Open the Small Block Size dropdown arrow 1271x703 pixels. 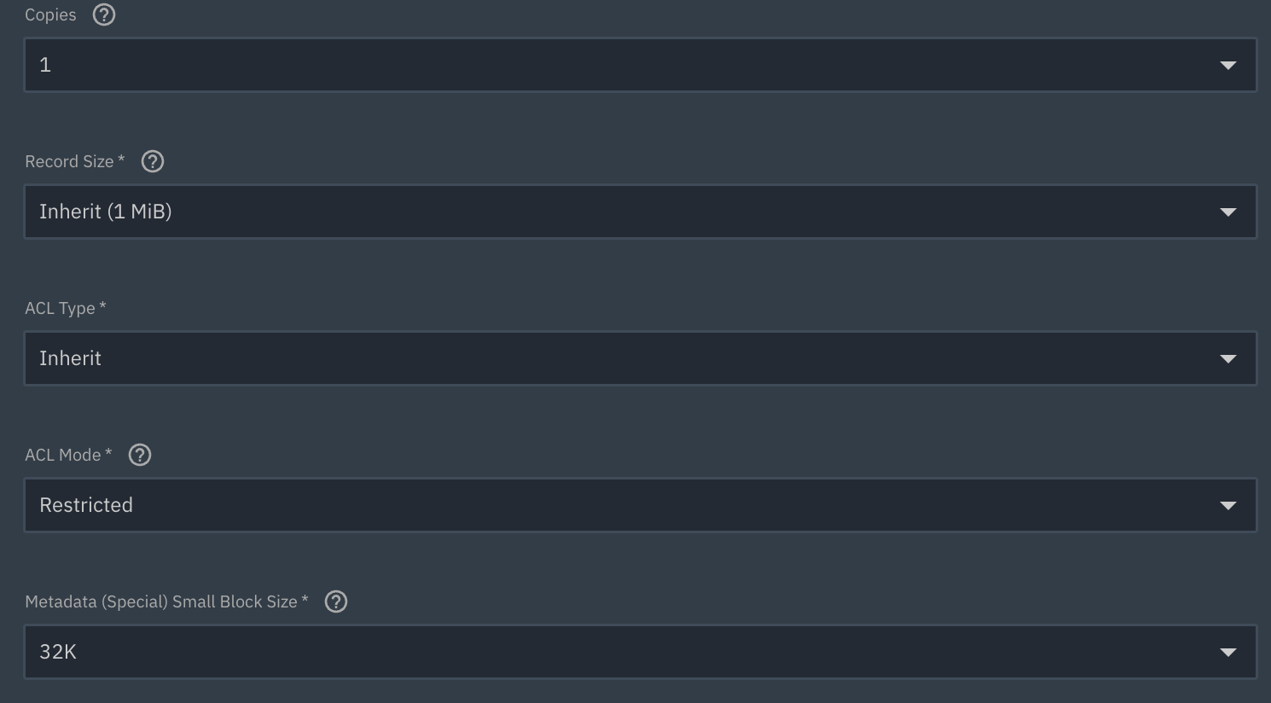click(x=1227, y=652)
